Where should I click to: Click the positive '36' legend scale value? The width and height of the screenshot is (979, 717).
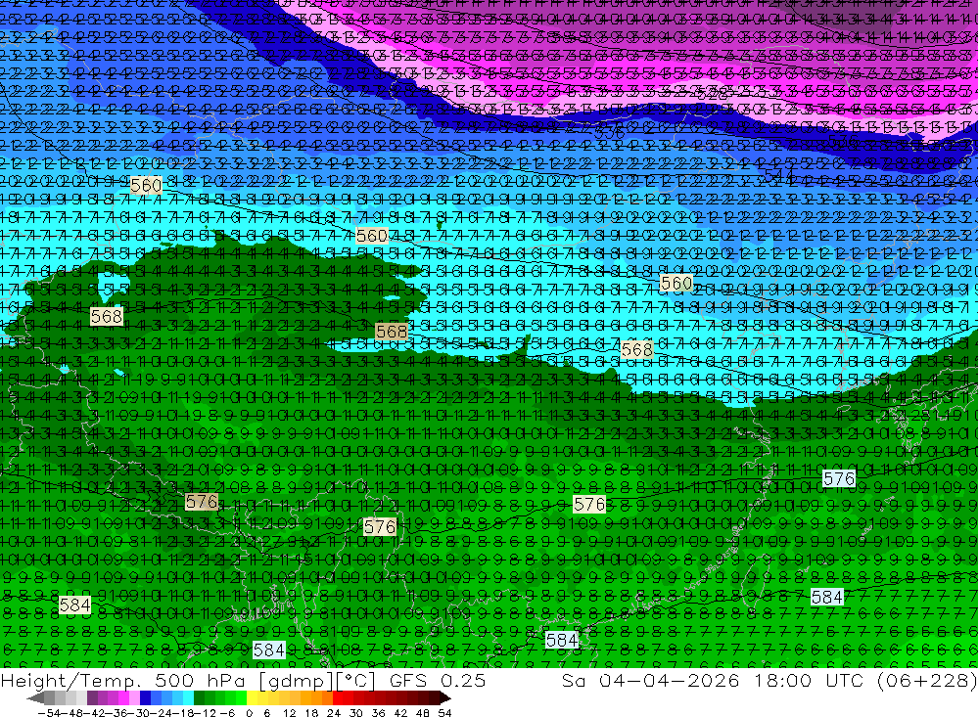click(x=378, y=713)
